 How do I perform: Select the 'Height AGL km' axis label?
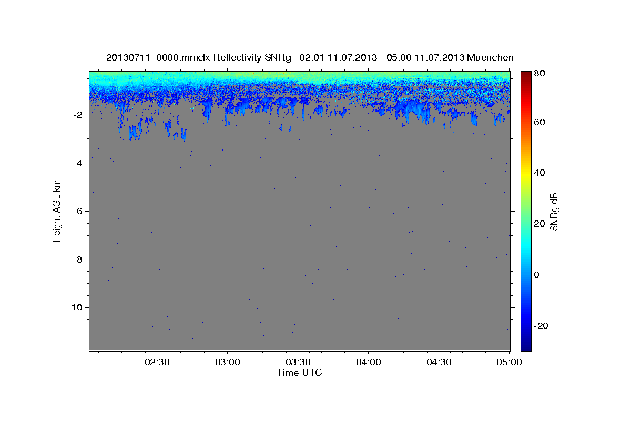point(57,210)
